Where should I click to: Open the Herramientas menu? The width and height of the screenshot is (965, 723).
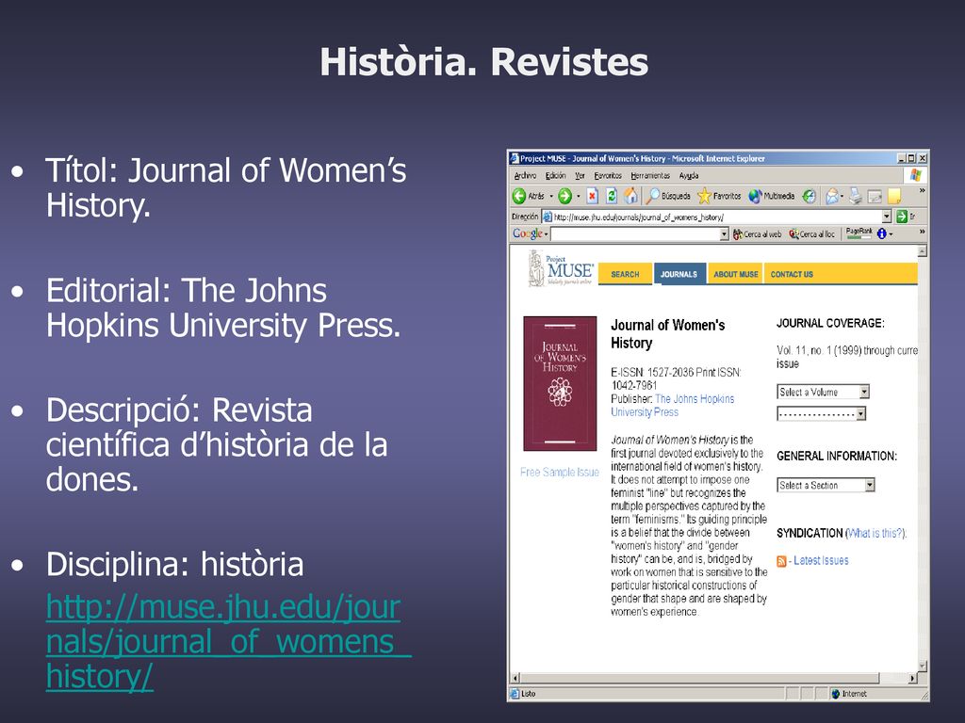coord(650,176)
